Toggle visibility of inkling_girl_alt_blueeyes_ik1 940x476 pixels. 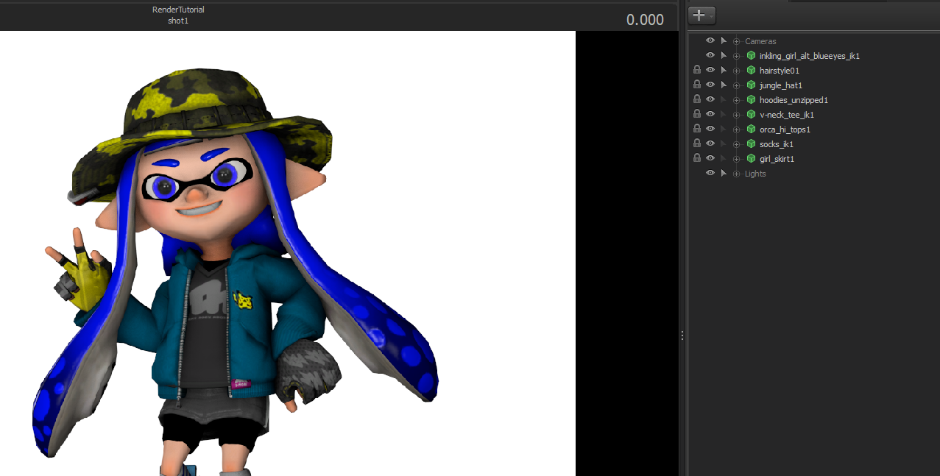point(710,55)
